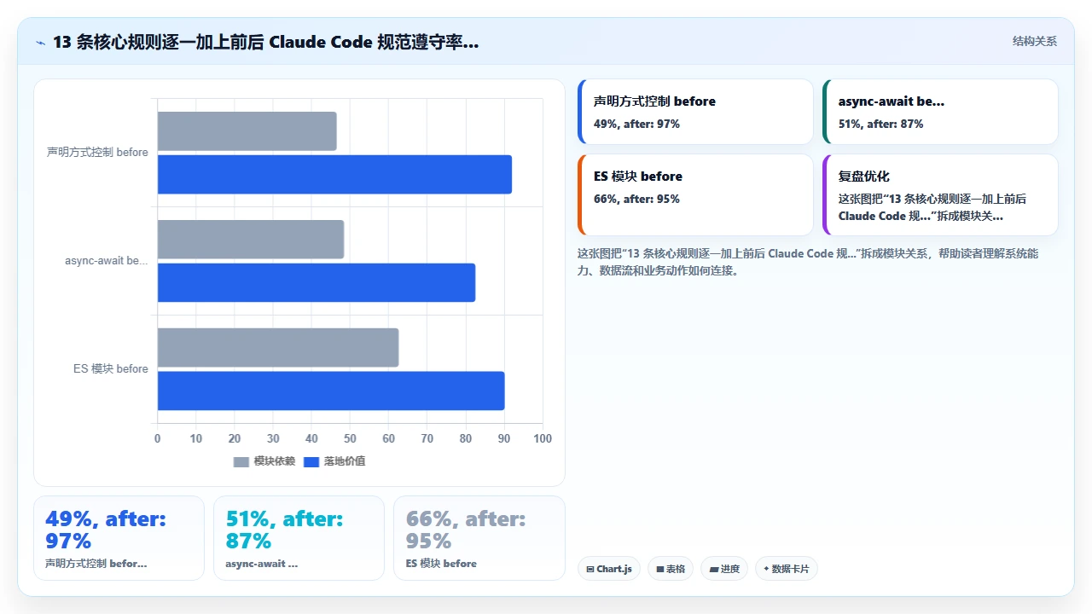
Task: Click the header icon beside the title
Action: (41, 42)
